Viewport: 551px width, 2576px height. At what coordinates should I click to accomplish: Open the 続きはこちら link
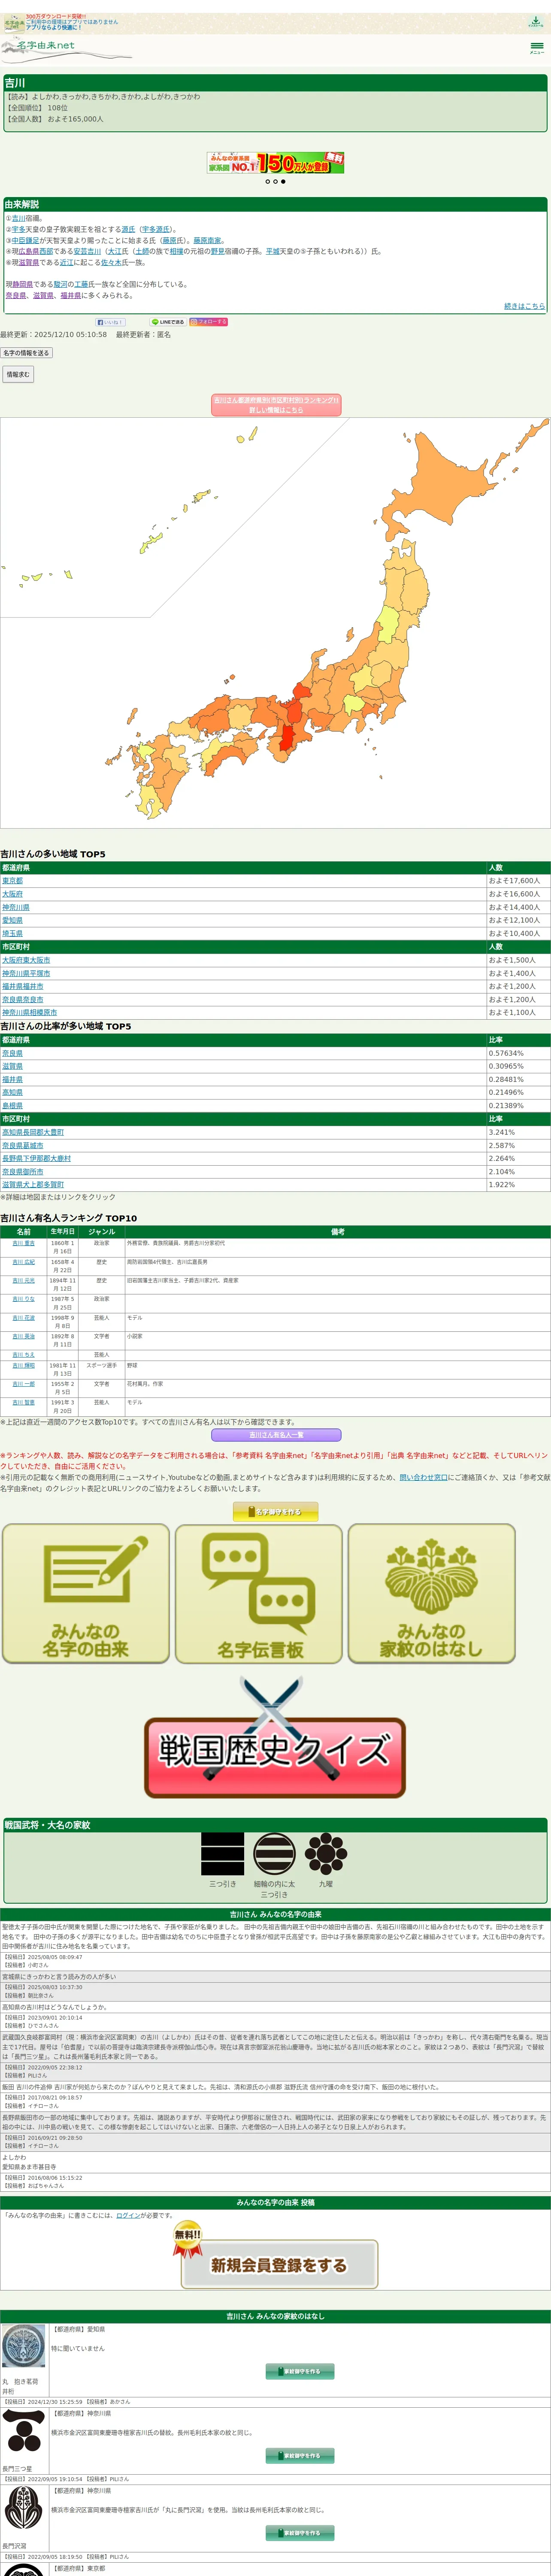click(524, 306)
